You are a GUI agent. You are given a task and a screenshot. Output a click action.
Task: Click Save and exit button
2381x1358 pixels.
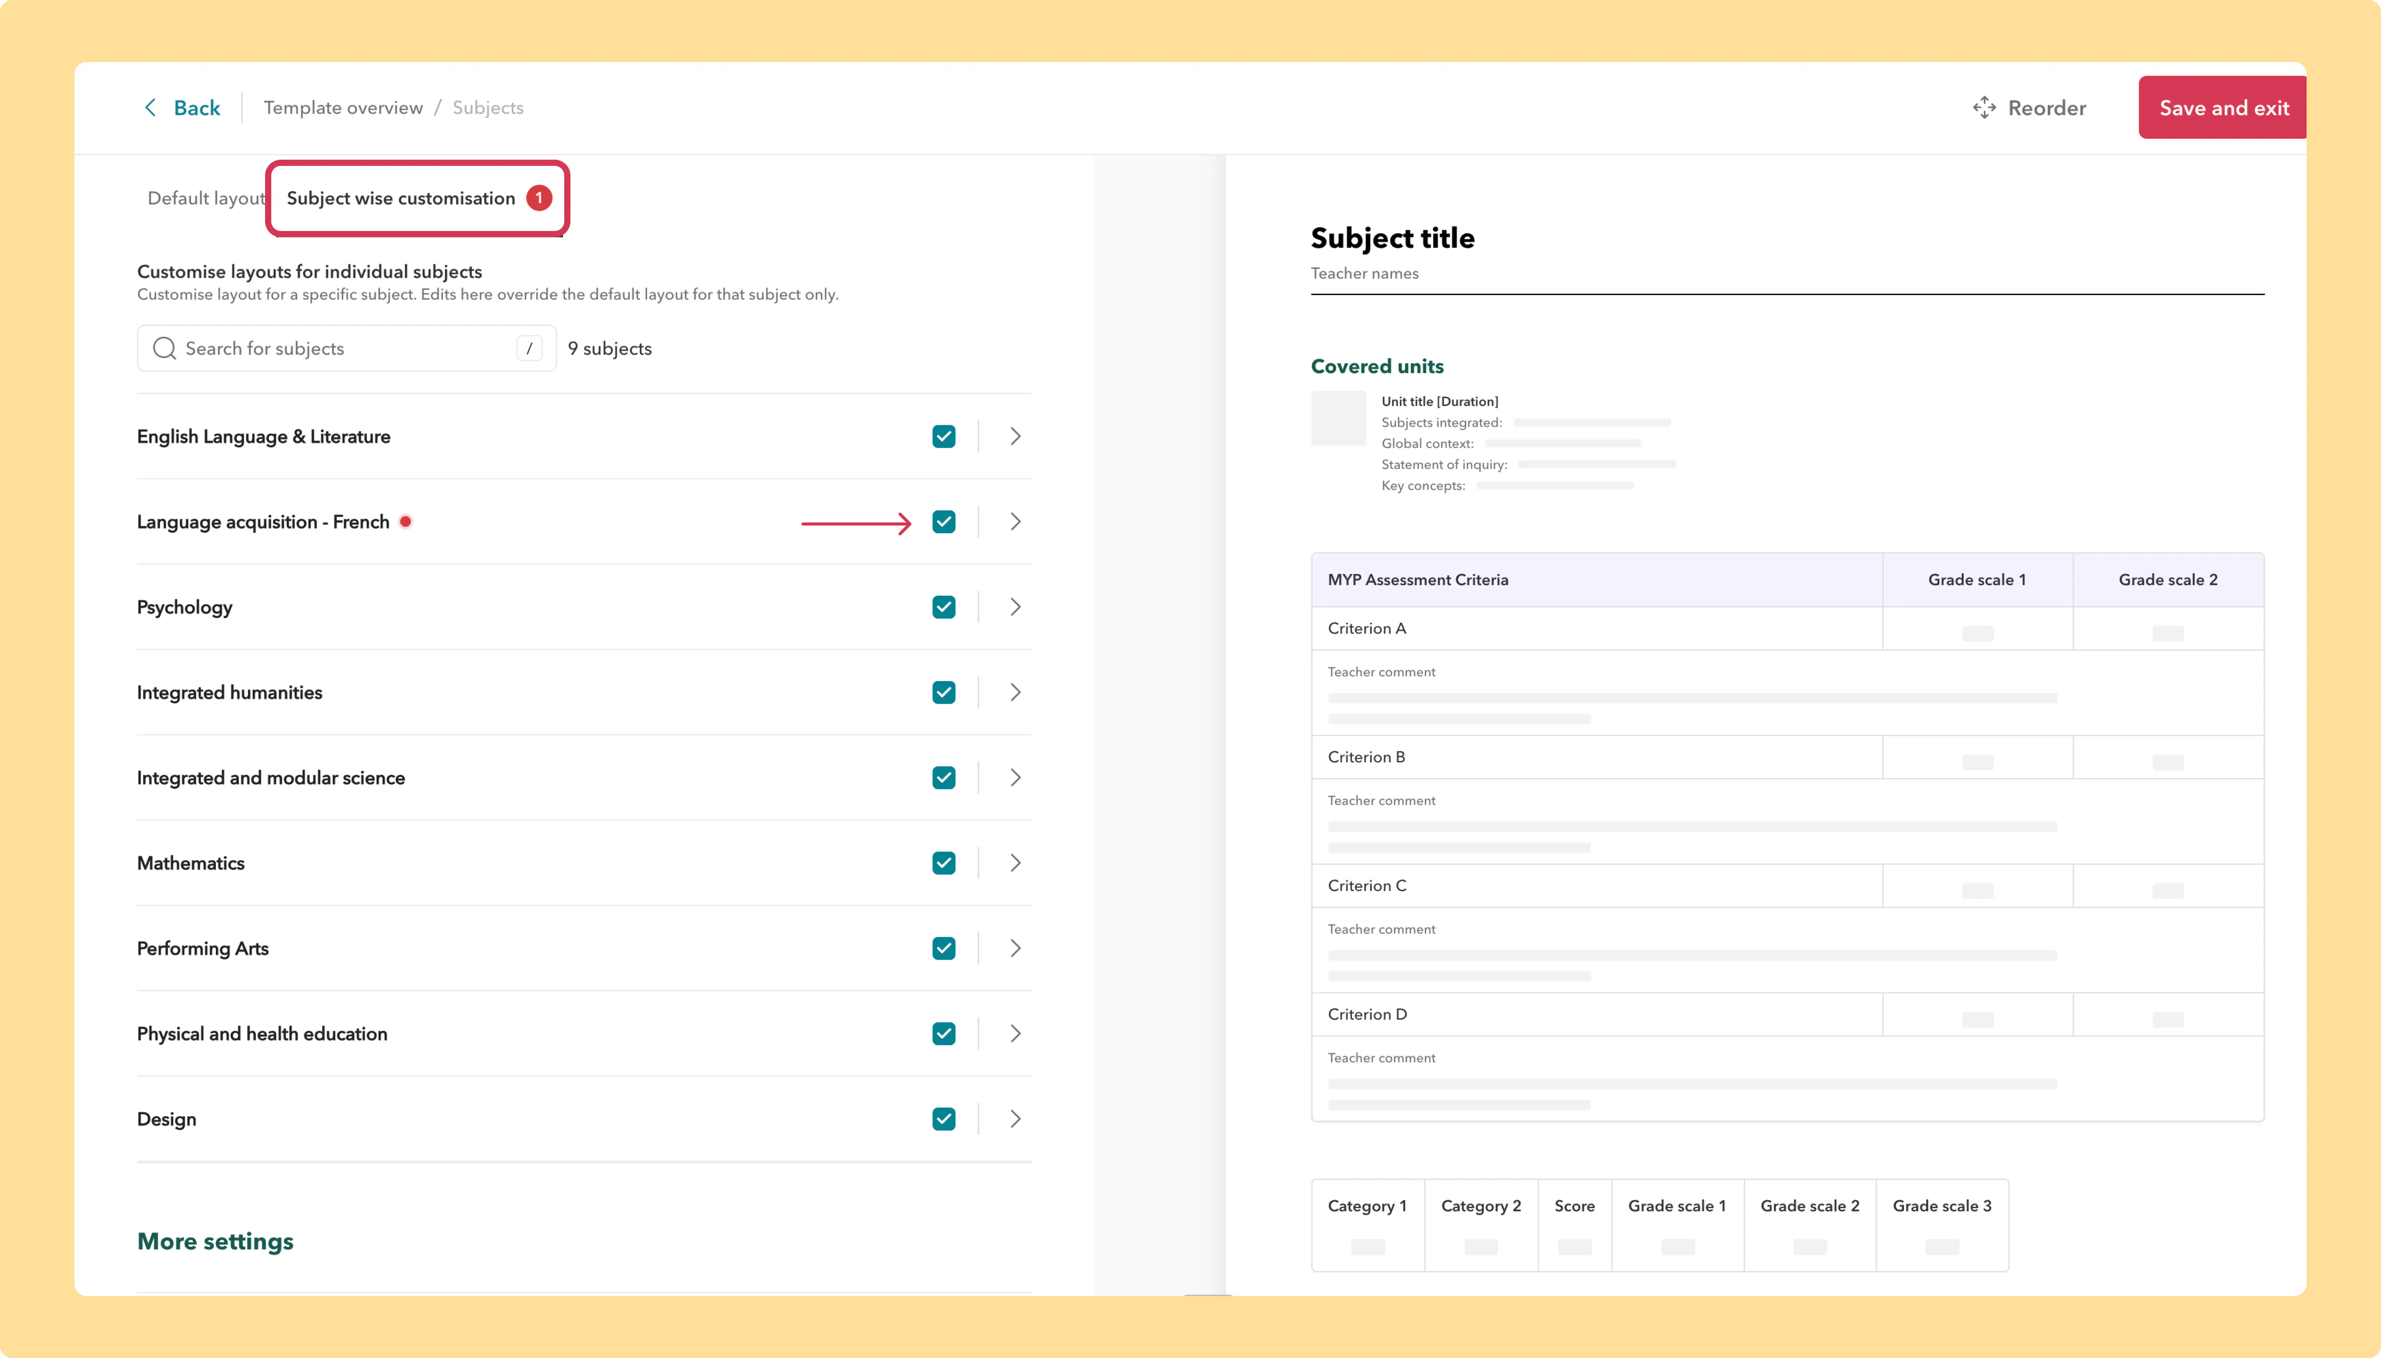[2222, 108]
